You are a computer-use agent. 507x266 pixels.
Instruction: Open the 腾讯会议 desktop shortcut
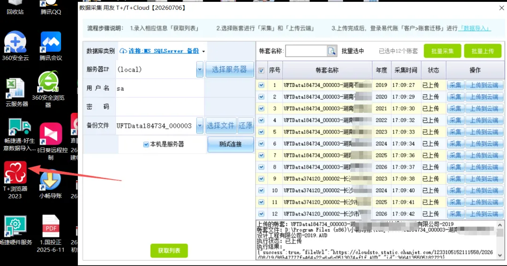51,46
